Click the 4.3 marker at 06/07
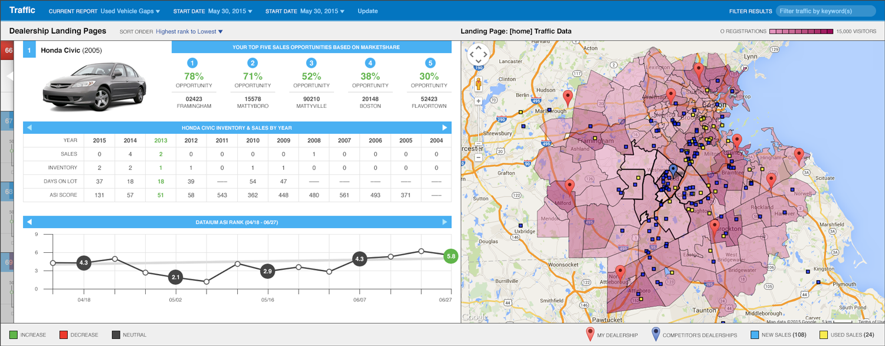 [360, 258]
